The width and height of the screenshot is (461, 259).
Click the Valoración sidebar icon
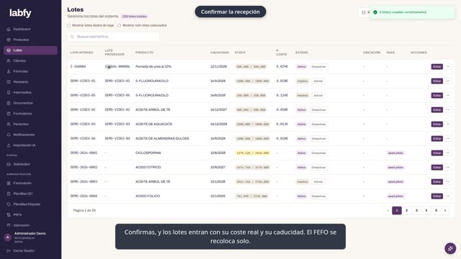coord(9,225)
